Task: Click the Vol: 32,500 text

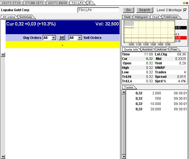Action: [x=107, y=24]
